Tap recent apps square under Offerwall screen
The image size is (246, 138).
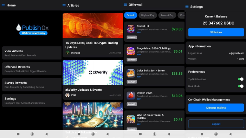point(141,134)
